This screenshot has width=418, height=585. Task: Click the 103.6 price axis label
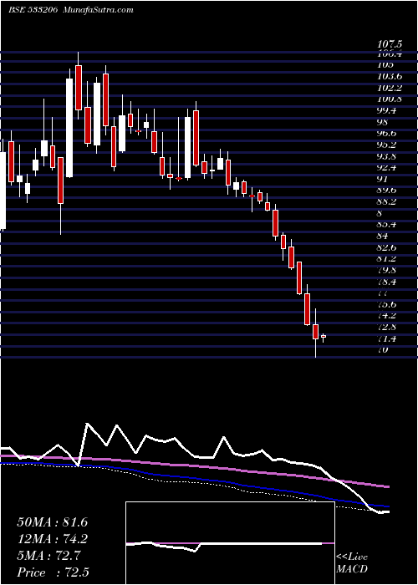coord(390,77)
